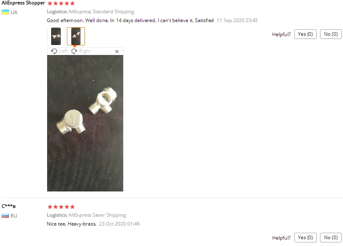
Task: Mark UA shopper's review helpful with Yes
Action: (306, 34)
